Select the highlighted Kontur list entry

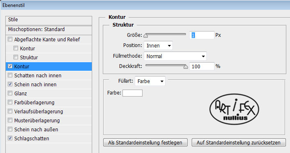(49, 67)
